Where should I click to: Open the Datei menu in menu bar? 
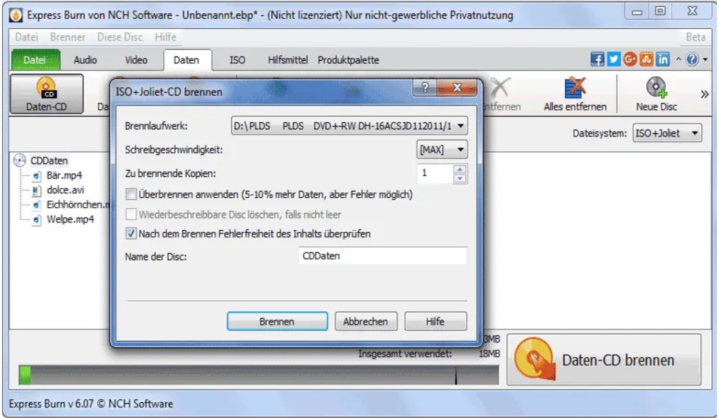[x=26, y=38]
